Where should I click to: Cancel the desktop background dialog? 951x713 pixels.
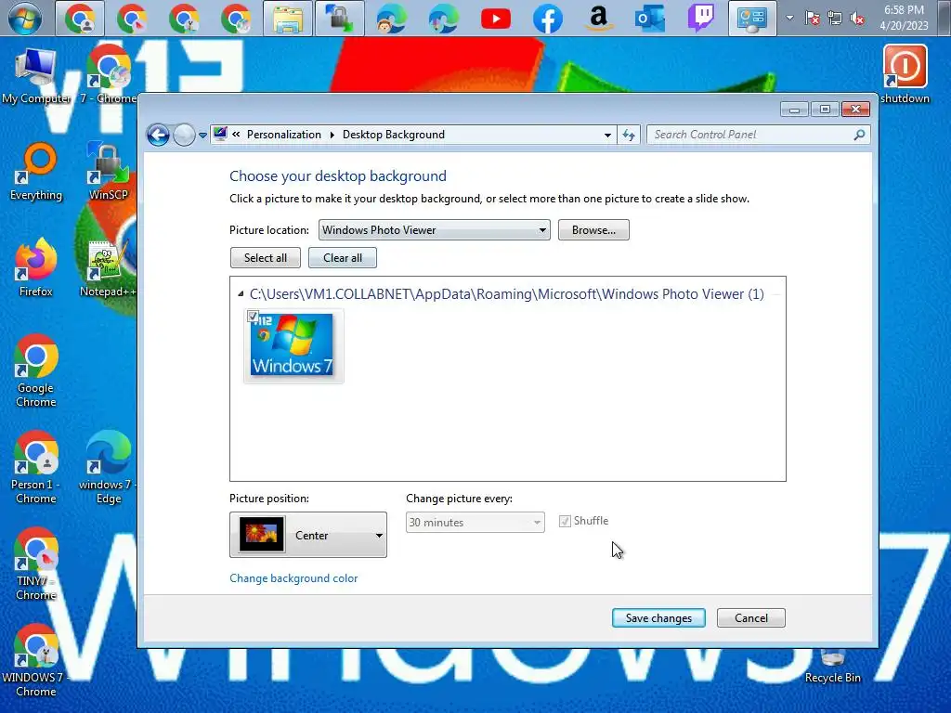tap(750, 617)
